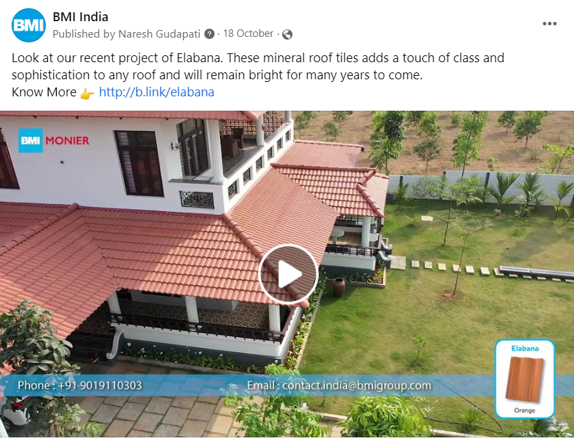Click the phone number +91-9019110303
Image resolution: width=574 pixels, height=438 pixels.
coord(100,385)
